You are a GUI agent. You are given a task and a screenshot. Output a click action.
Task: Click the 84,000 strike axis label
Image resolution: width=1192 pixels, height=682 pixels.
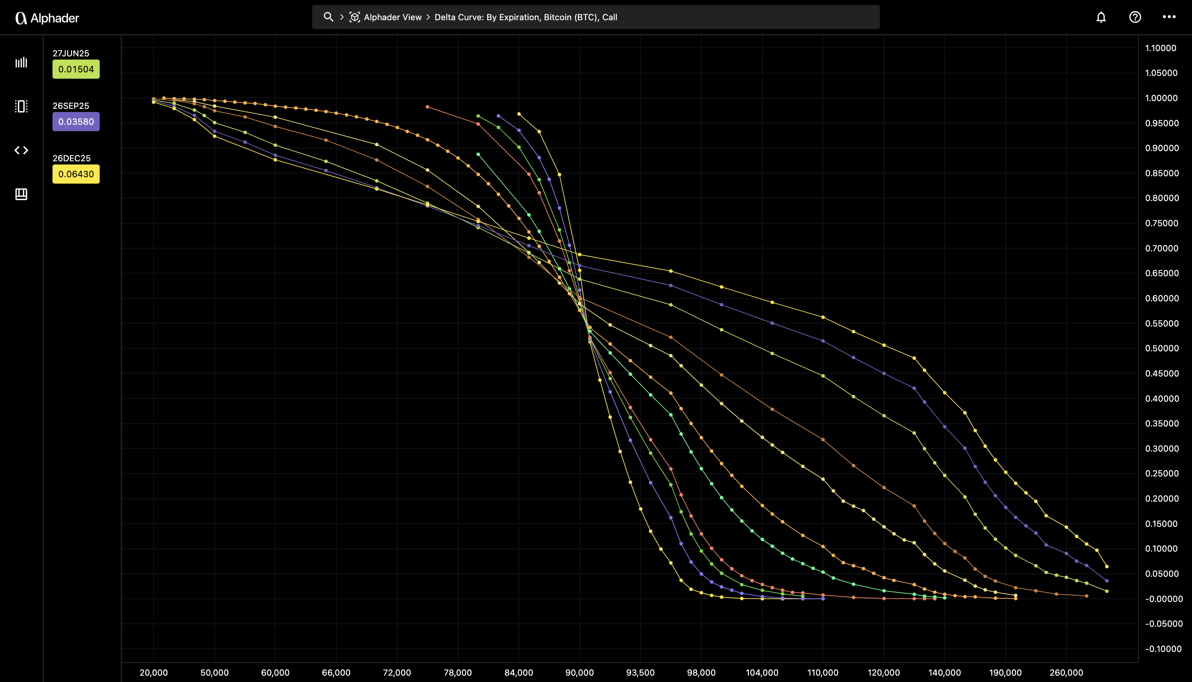click(519, 673)
